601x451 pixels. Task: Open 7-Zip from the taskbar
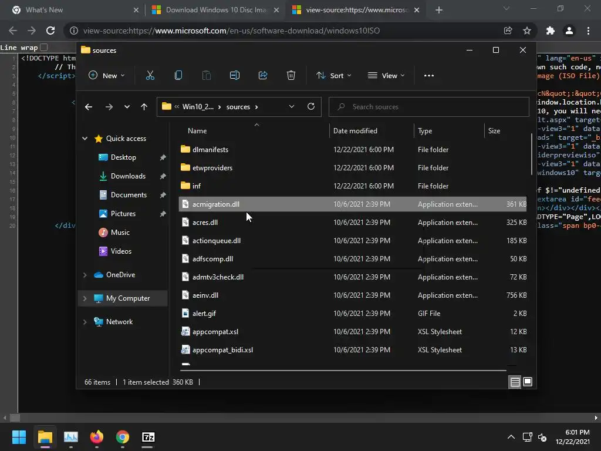(148, 437)
